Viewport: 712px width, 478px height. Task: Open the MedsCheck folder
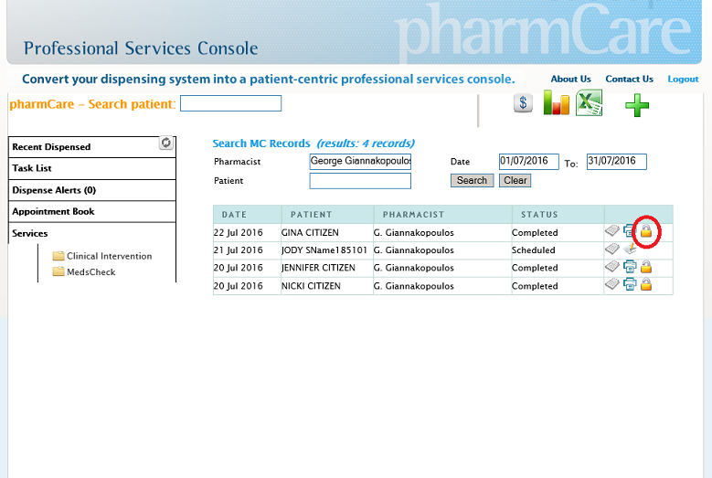pyautogui.click(x=84, y=272)
